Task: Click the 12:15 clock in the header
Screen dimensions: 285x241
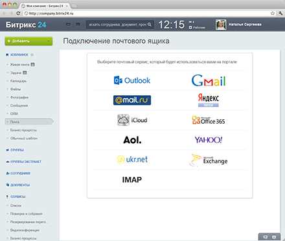Action: click(x=172, y=25)
